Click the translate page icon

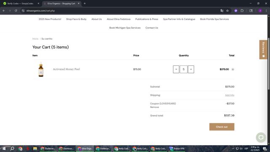coord(222,11)
